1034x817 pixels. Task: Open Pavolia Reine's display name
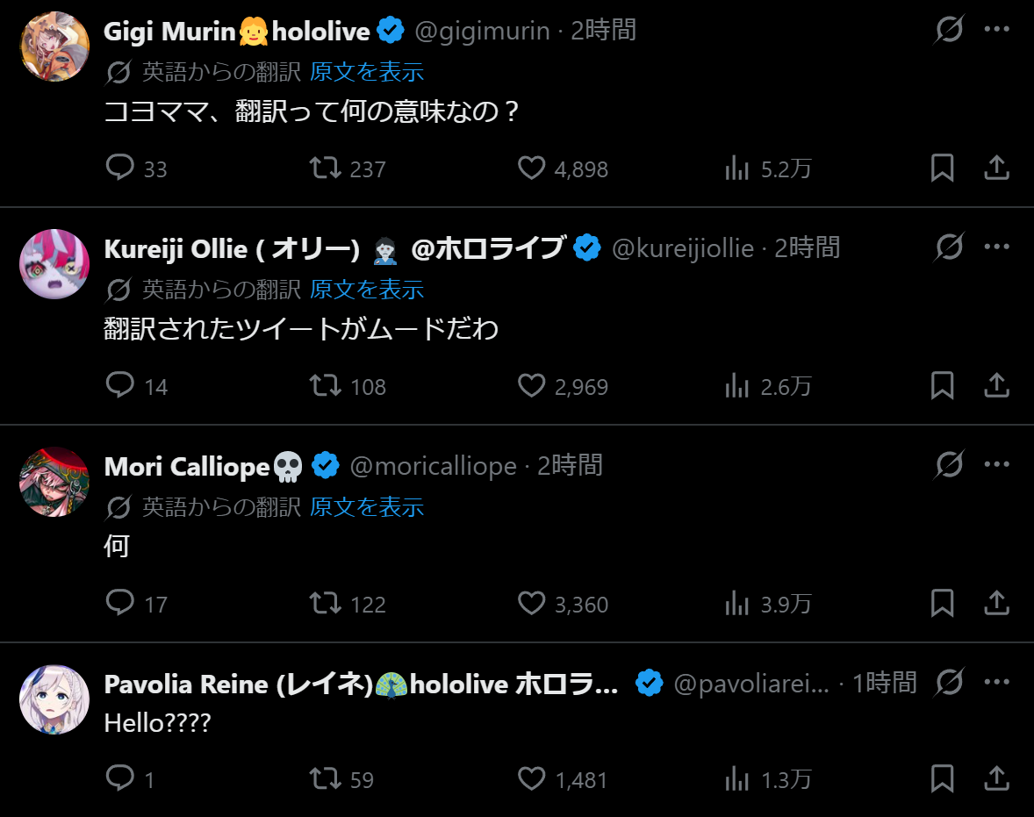click(362, 684)
